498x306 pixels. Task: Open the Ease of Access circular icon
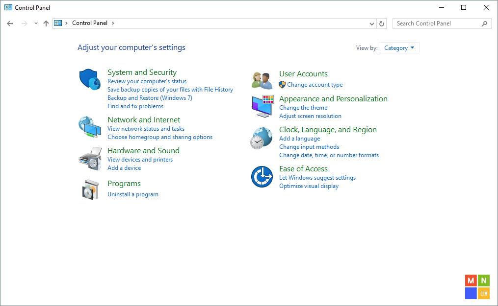pos(262,176)
